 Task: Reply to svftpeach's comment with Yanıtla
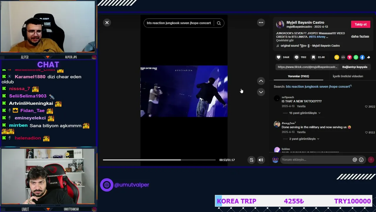[x=301, y=106]
